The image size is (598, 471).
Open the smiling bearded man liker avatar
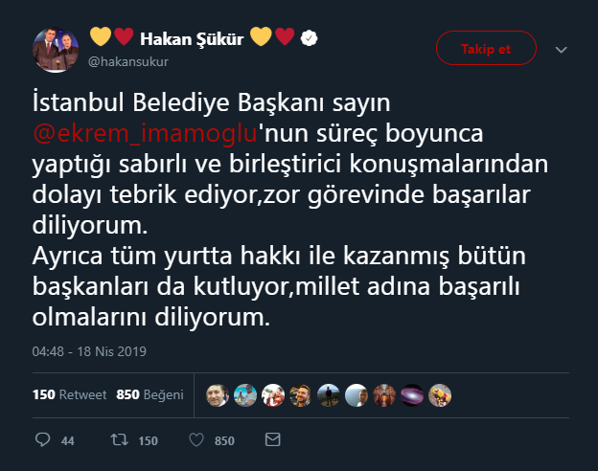301,394
